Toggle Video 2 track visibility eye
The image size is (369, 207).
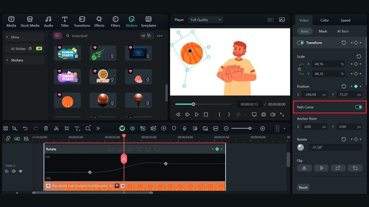coord(21,171)
